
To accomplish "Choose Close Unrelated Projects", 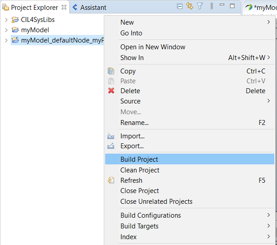I will [x=190, y=202].
